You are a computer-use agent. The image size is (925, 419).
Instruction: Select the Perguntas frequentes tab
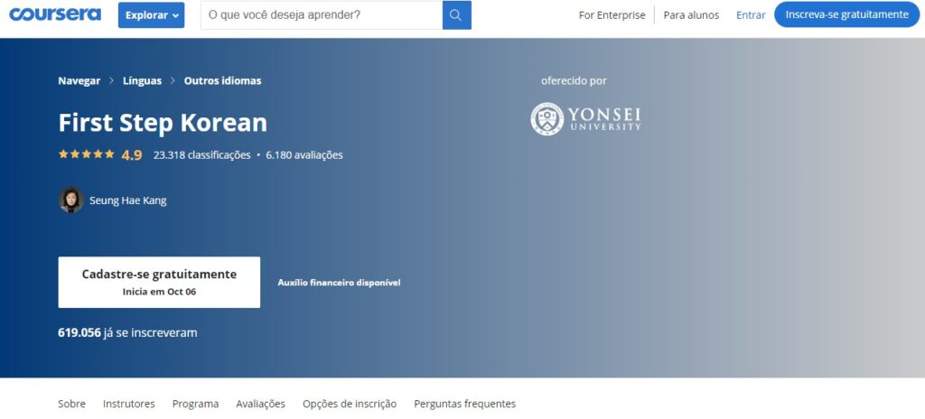[x=465, y=404]
